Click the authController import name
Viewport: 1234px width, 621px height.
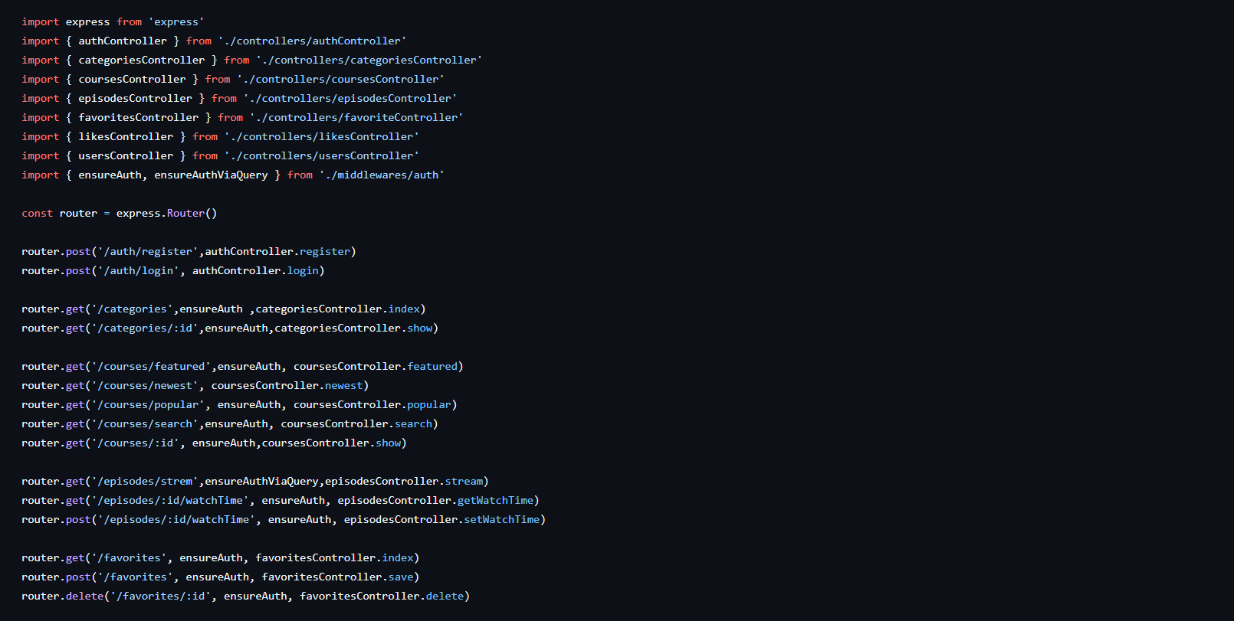point(123,41)
